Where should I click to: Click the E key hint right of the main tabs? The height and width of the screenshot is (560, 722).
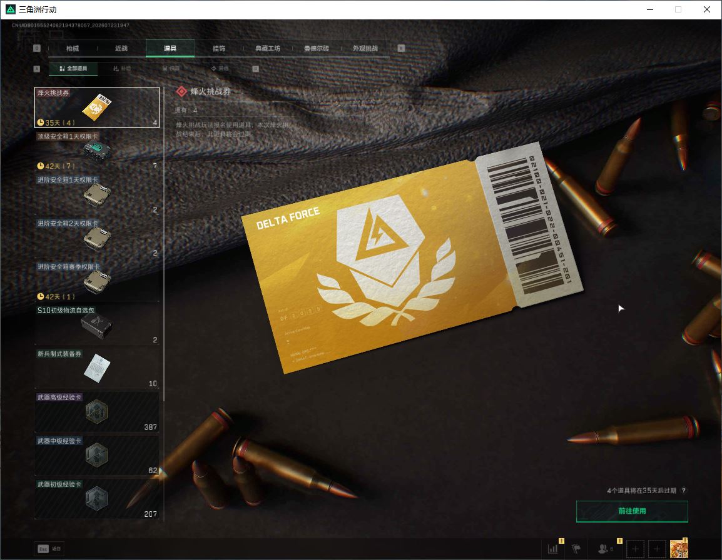[x=402, y=48]
